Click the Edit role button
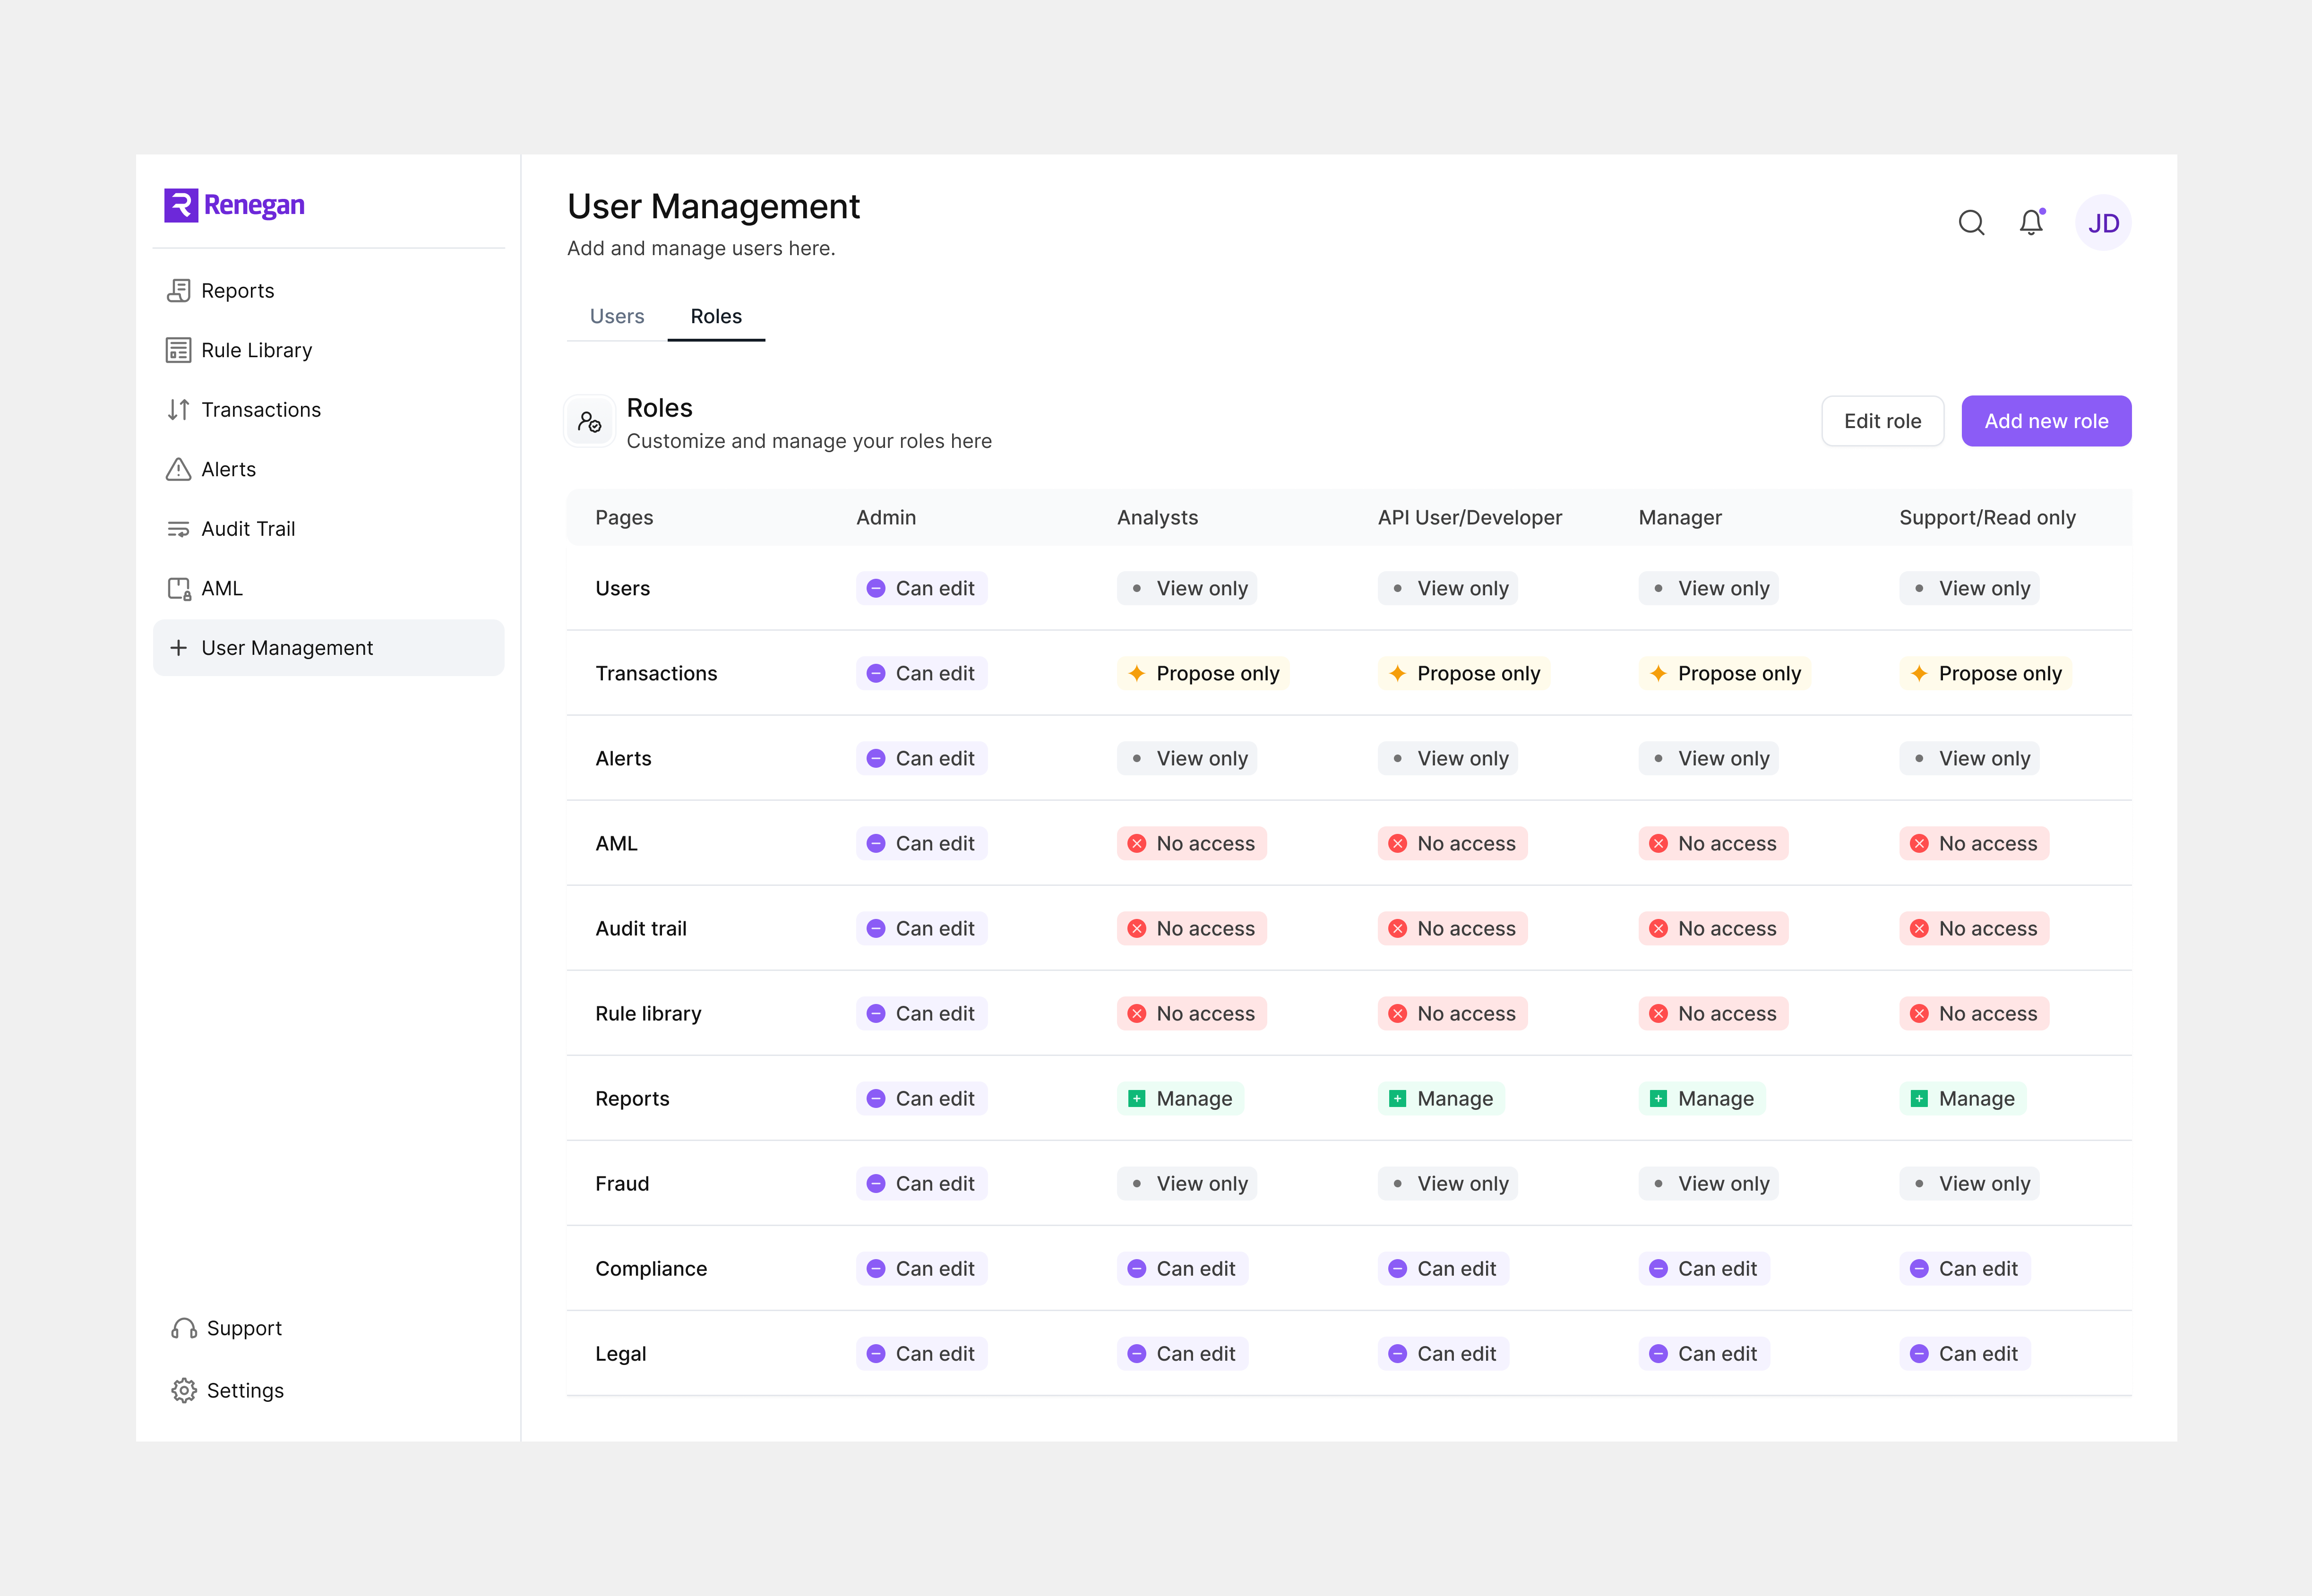The height and width of the screenshot is (1596, 2312). (1882, 421)
